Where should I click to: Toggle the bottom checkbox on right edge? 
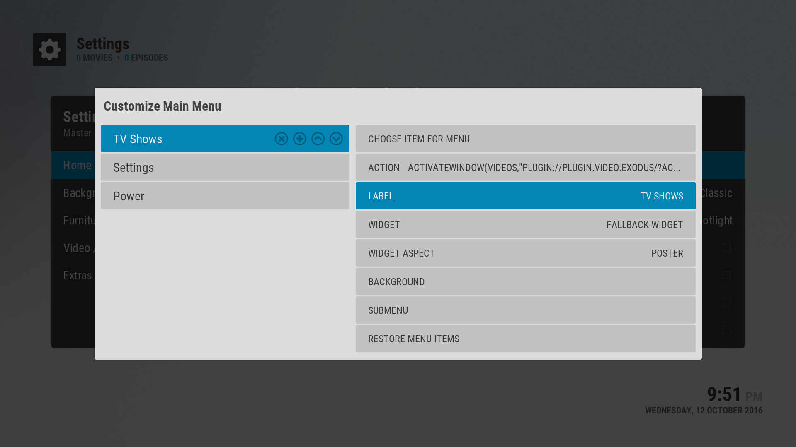727,330
